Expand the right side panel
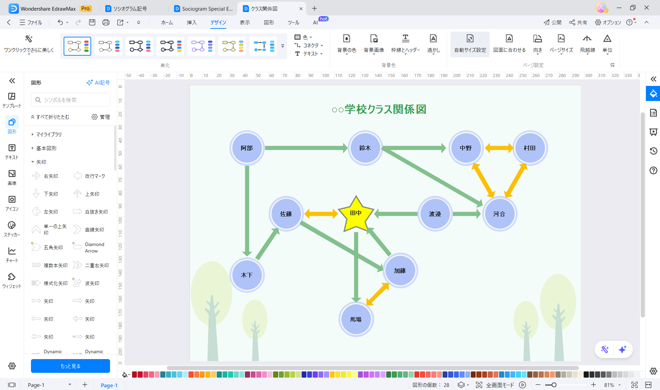660x390 pixels. pyautogui.click(x=653, y=79)
